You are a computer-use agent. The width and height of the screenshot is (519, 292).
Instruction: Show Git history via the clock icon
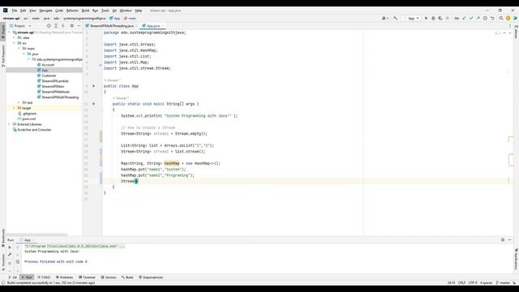click(x=485, y=18)
